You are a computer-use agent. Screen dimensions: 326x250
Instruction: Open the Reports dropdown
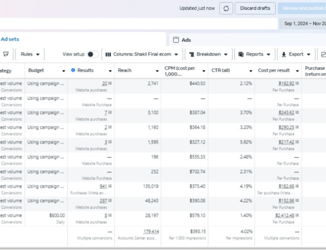254,54
